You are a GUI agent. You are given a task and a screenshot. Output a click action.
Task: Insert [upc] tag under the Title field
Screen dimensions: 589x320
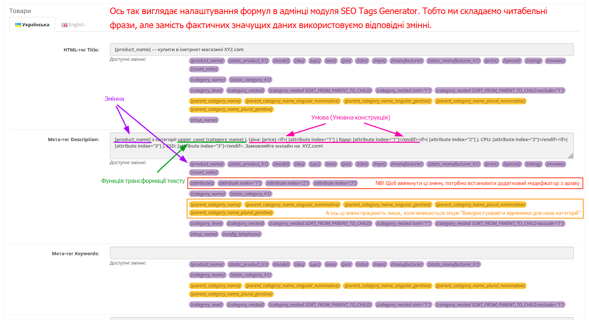[315, 61]
